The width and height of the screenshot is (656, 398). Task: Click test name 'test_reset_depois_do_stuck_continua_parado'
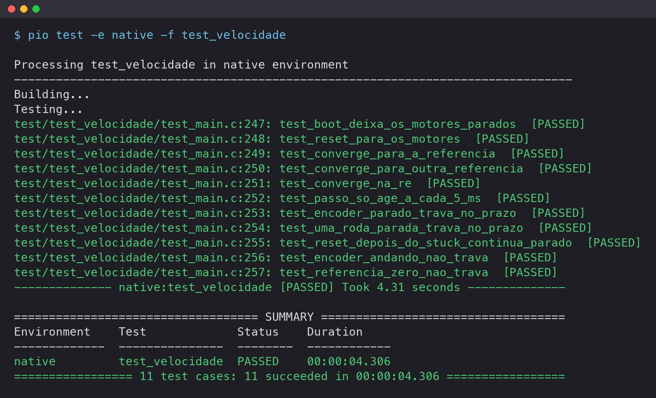point(426,243)
